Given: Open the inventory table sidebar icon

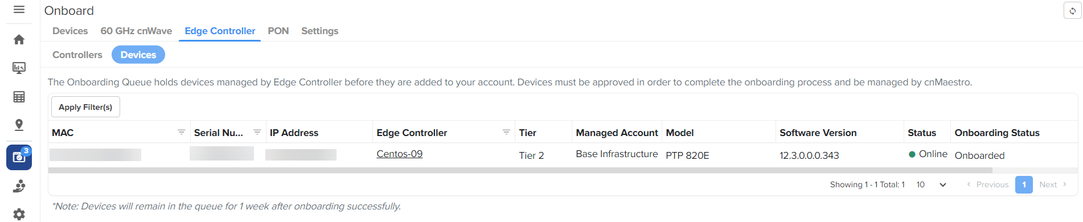Looking at the screenshot, I should click(x=19, y=97).
